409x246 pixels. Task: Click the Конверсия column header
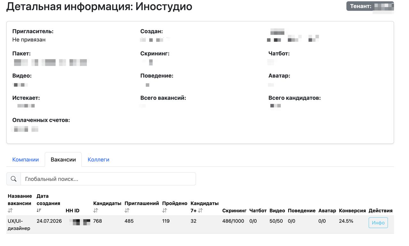[352, 211]
